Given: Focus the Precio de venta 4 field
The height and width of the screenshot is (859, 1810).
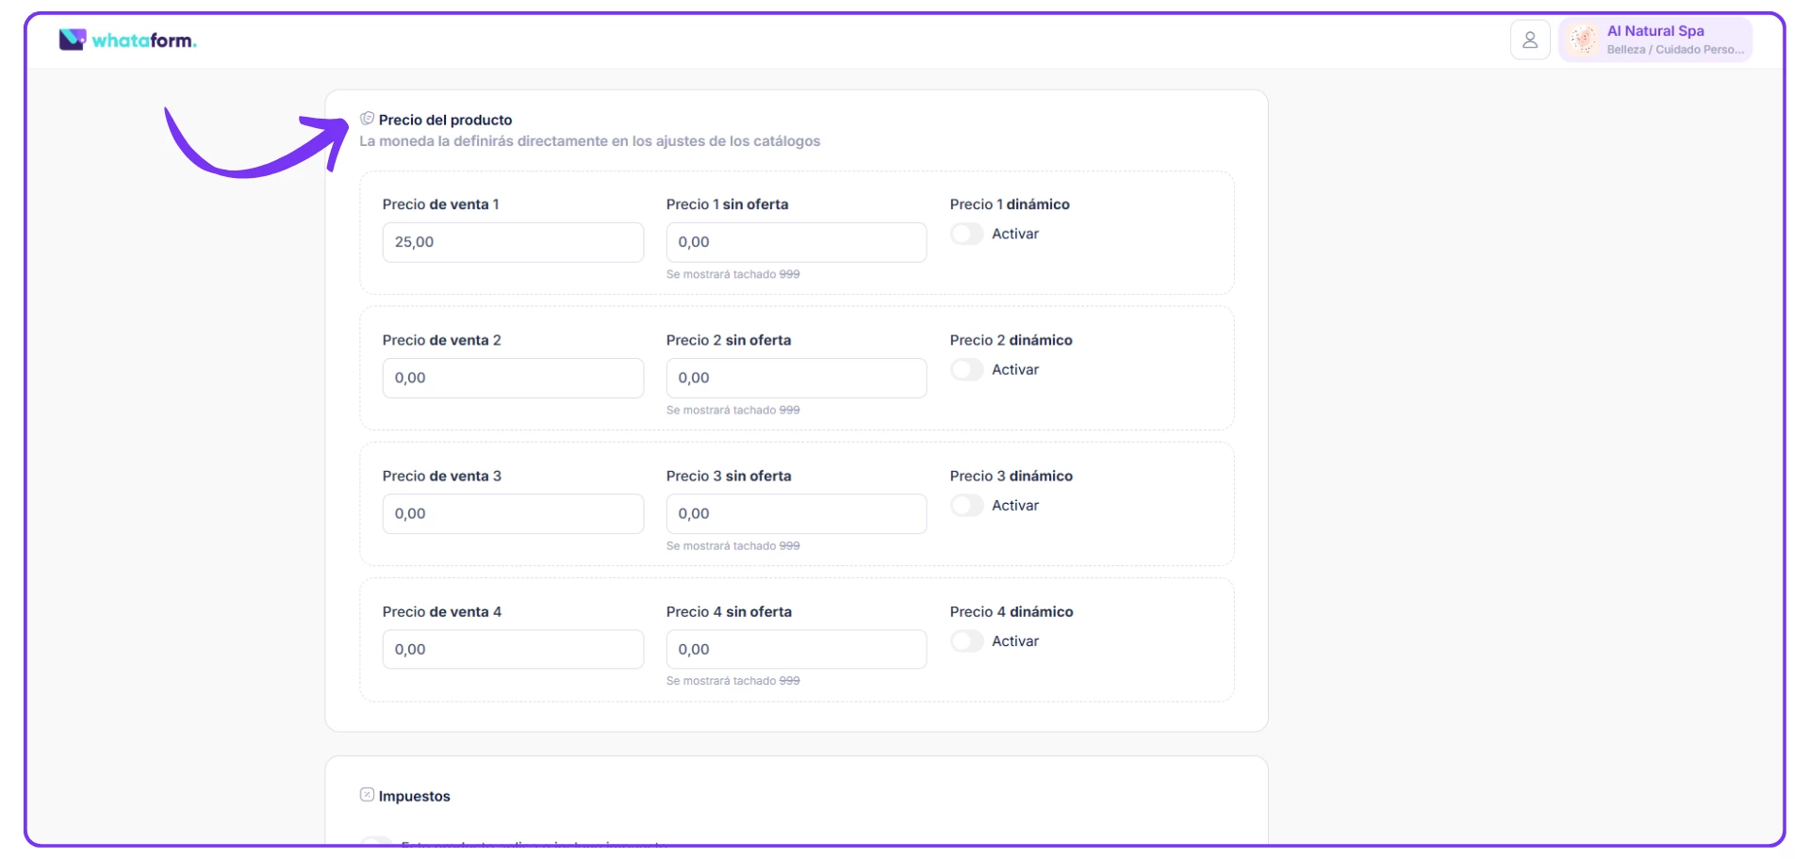Looking at the screenshot, I should [x=513, y=649].
